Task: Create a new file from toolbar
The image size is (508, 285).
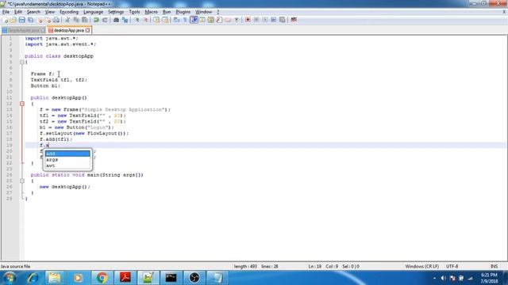Action: (x=6, y=20)
